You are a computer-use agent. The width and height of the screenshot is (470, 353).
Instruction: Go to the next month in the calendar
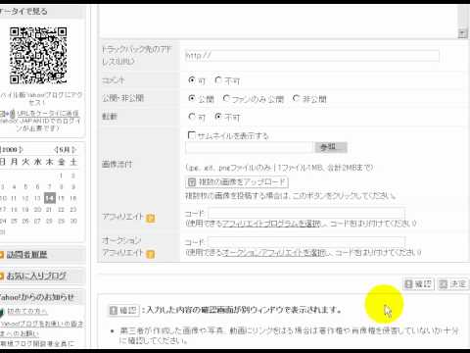(x=74, y=150)
